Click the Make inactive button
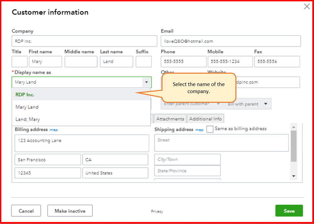The width and height of the screenshot is (314, 224). point(70,211)
